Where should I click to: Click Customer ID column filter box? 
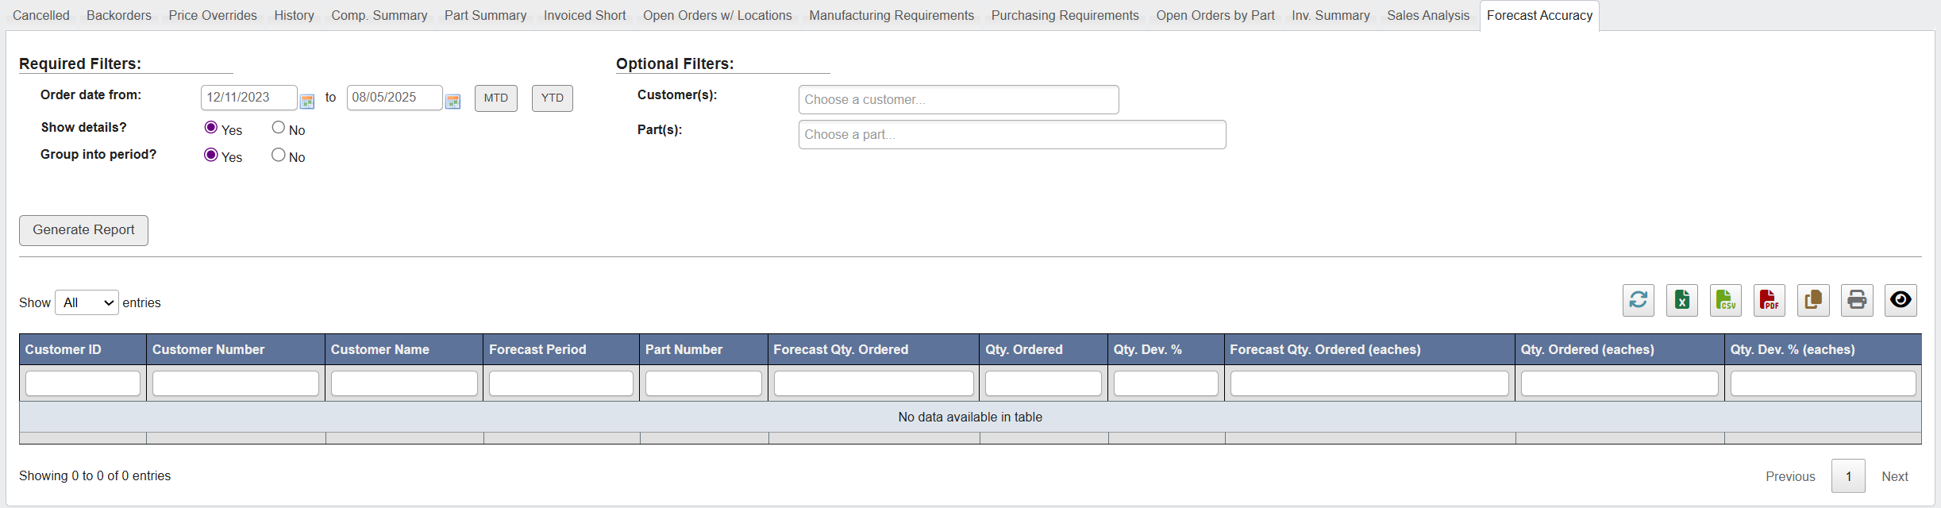click(x=83, y=383)
